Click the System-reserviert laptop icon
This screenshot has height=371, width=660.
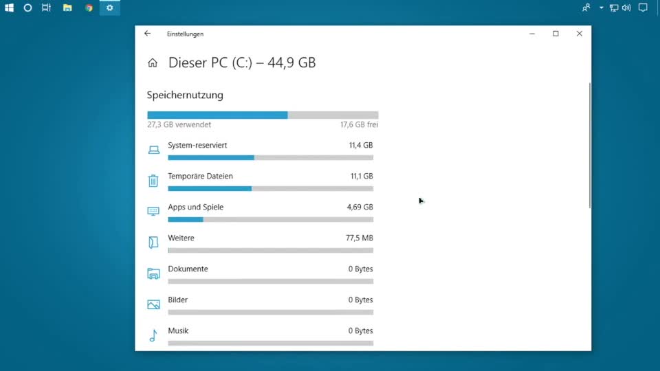[153, 150]
